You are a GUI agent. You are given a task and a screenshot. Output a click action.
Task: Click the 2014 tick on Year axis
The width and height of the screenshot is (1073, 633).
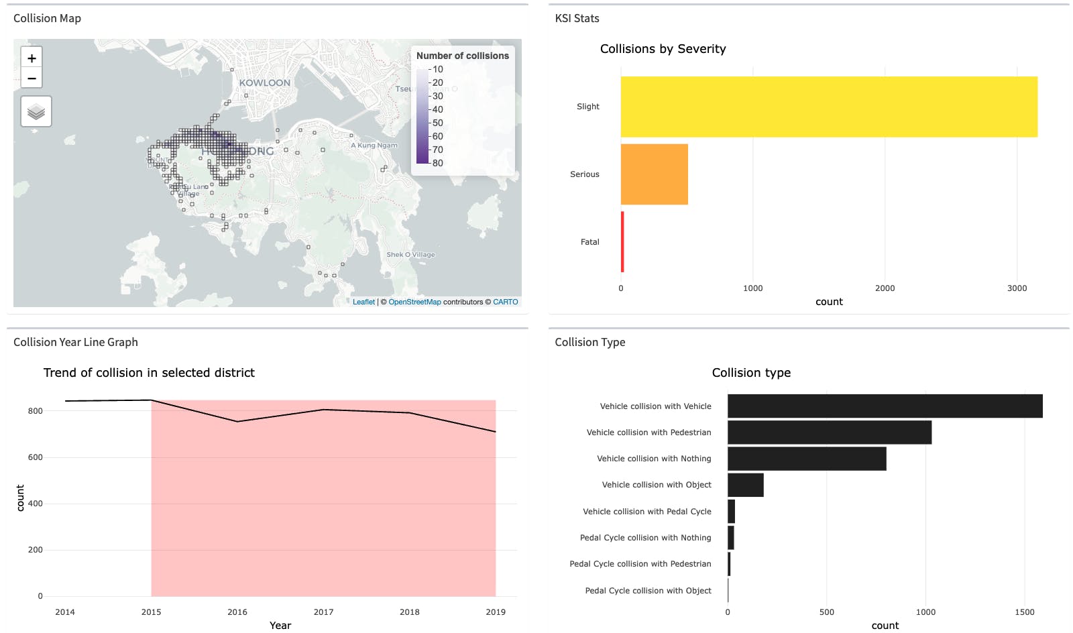coord(65,612)
